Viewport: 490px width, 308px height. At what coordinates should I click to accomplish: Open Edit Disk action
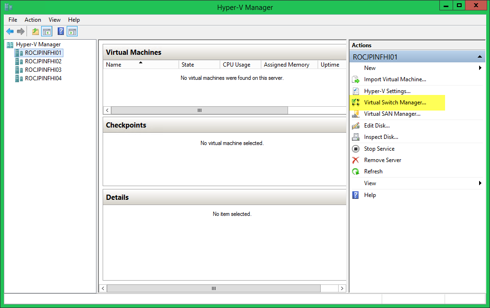(377, 126)
